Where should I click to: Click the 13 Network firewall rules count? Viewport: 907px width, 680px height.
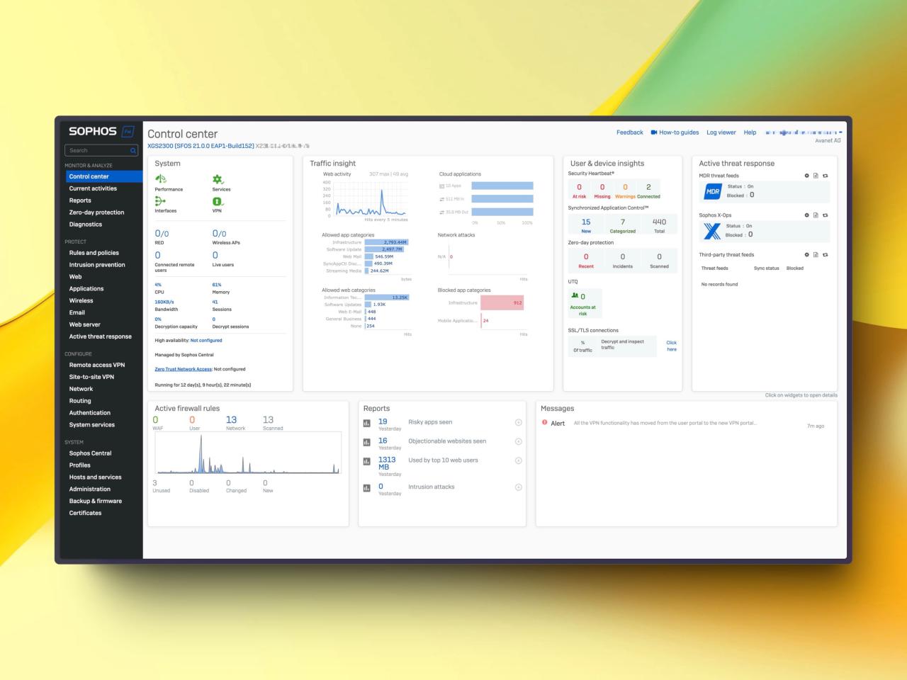(x=231, y=420)
